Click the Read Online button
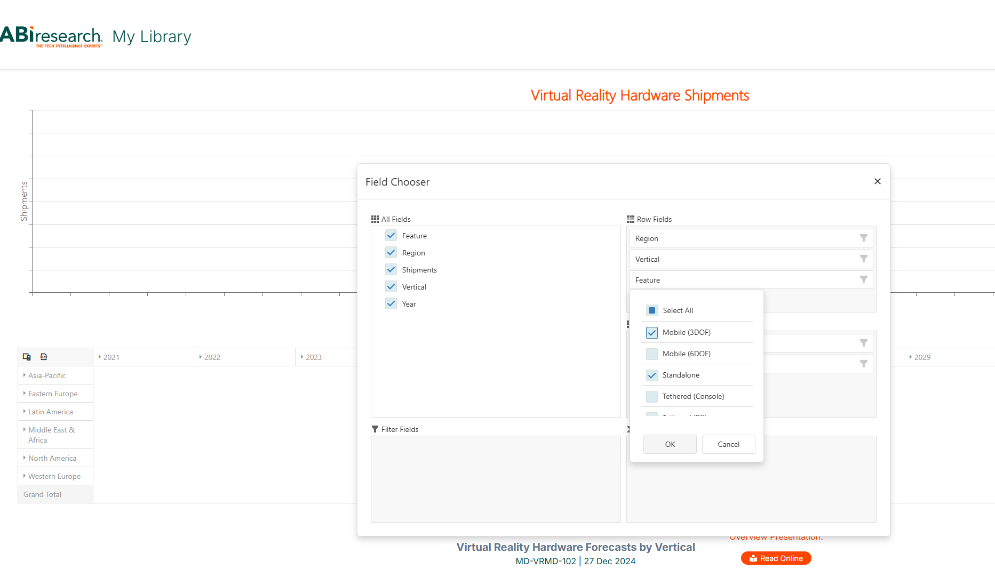Viewport: 995px width, 585px height. point(776,558)
